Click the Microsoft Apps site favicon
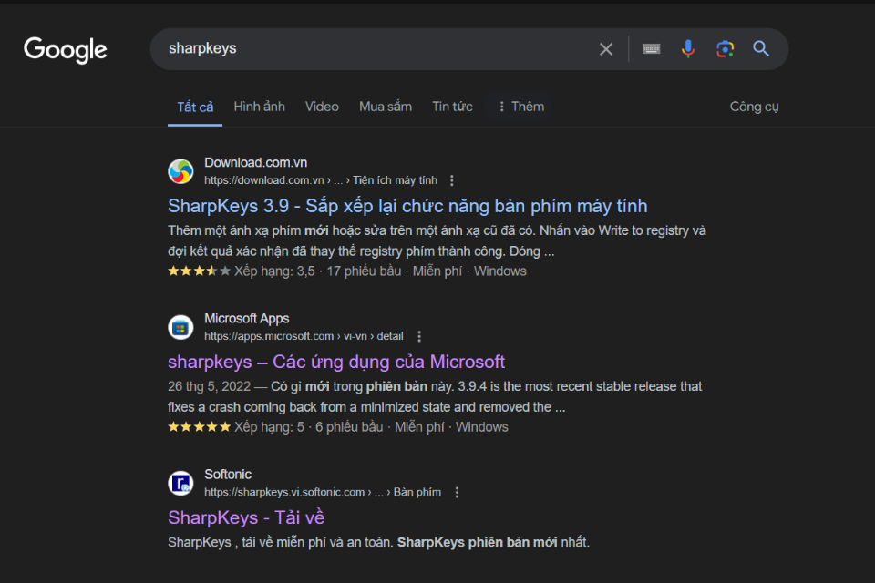 180,327
